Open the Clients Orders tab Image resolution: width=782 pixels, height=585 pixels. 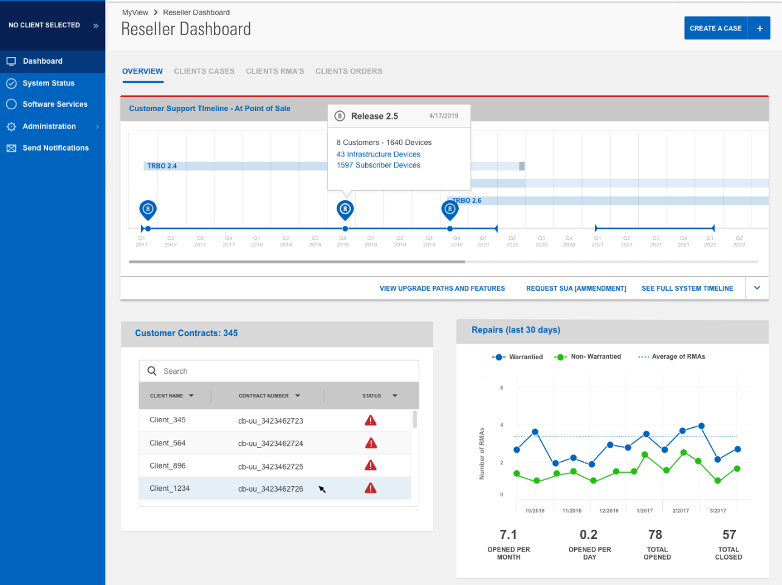coord(349,72)
